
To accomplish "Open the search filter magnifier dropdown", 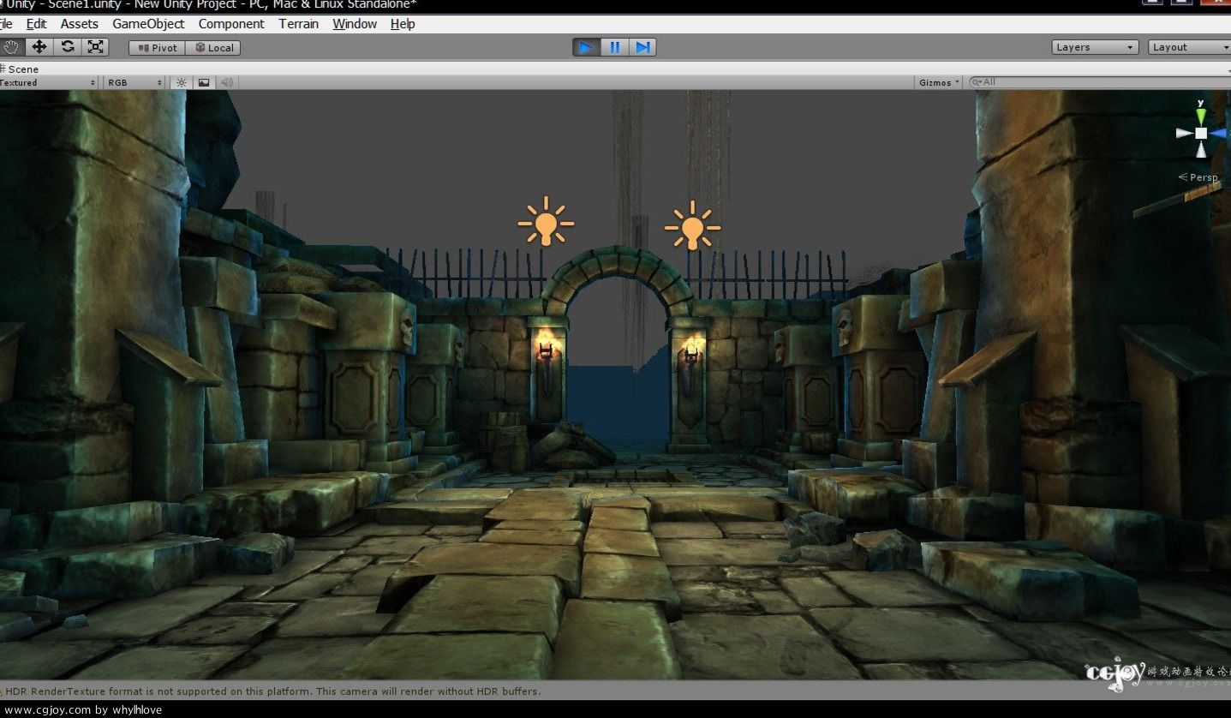I will [977, 82].
